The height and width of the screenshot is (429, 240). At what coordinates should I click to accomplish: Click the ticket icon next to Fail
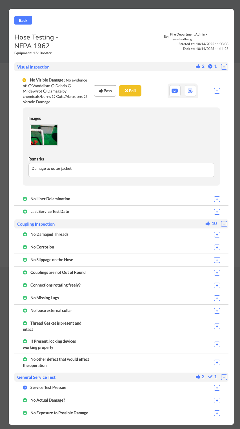coord(175,91)
